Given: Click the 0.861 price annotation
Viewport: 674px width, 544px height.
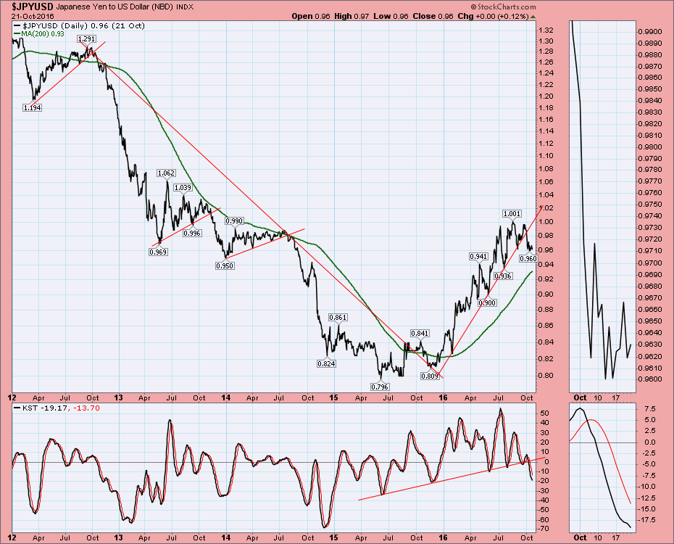Looking at the screenshot, I should pos(338,318).
